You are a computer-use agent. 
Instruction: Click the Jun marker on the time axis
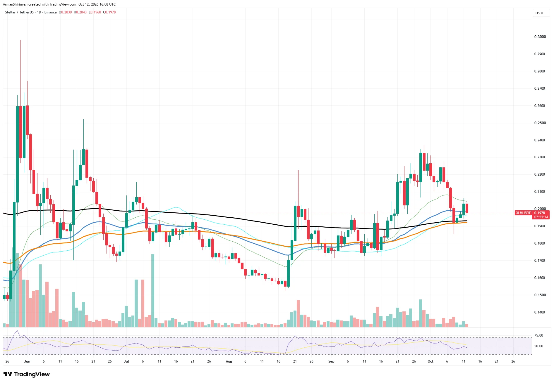click(x=27, y=361)
